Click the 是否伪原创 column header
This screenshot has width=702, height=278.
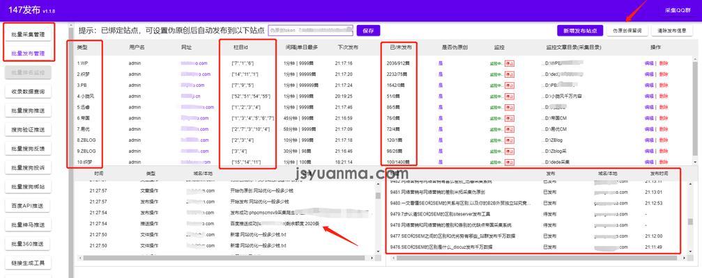tap(455, 47)
